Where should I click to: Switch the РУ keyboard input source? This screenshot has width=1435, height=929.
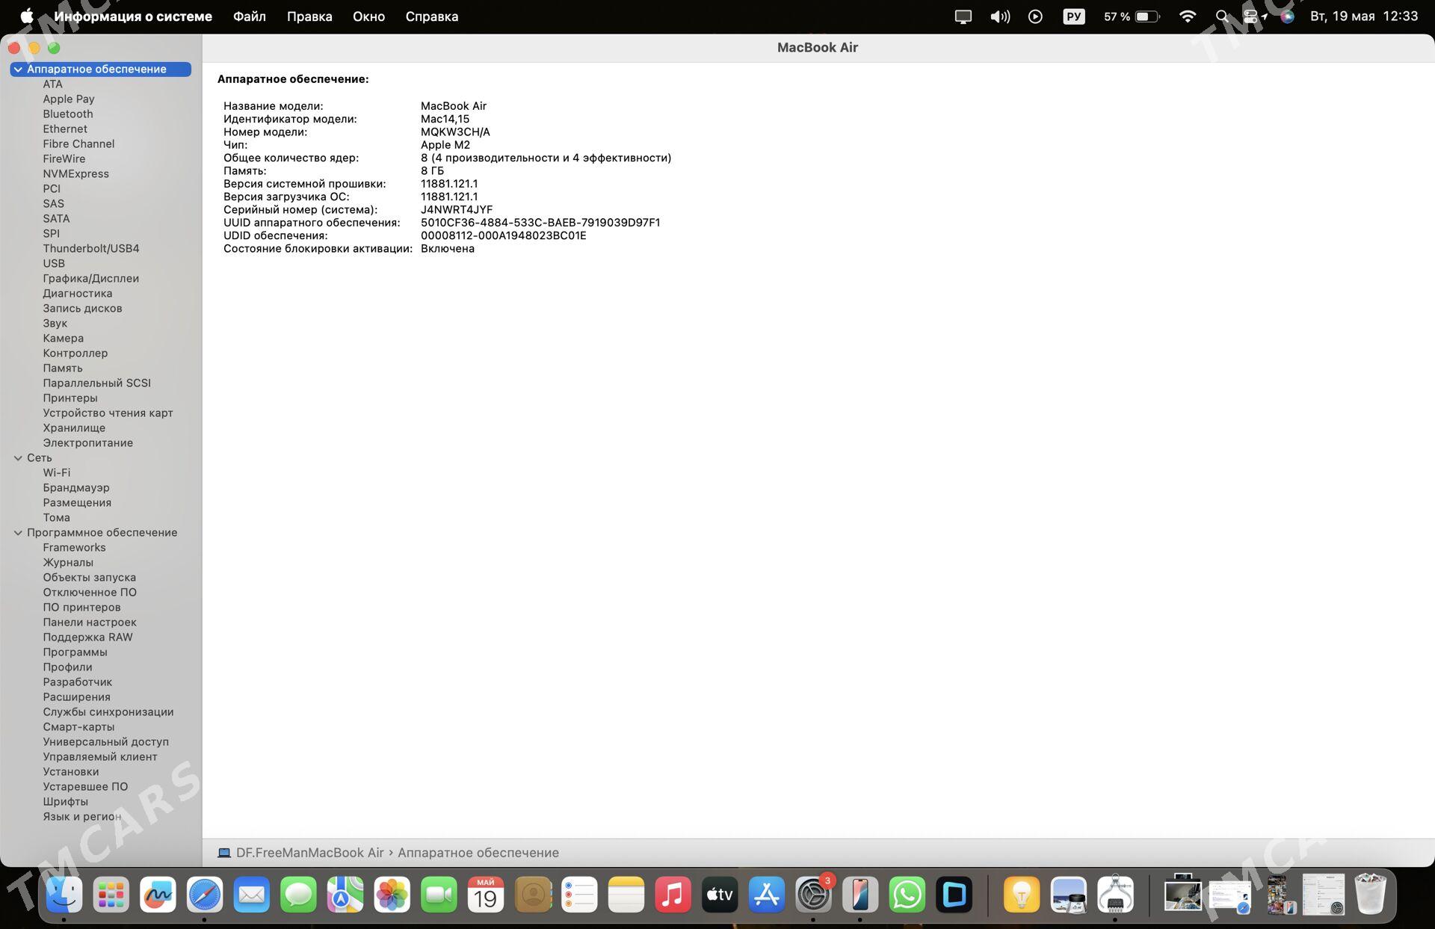coord(1073,16)
